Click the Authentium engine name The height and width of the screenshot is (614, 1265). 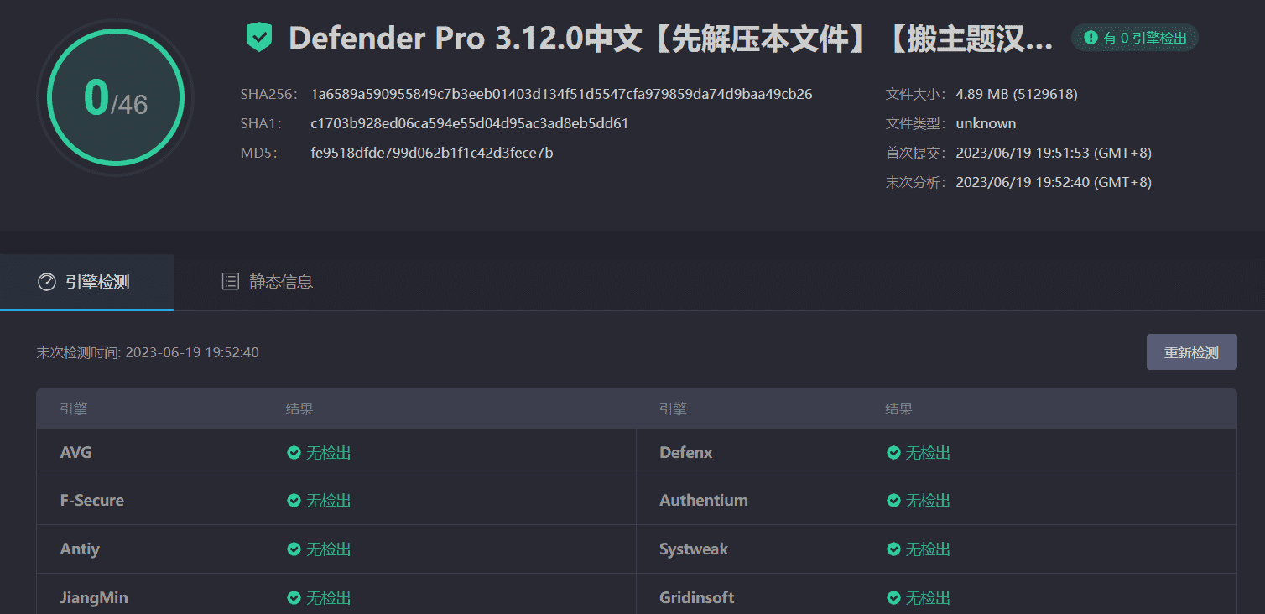[x=704, y=501]
